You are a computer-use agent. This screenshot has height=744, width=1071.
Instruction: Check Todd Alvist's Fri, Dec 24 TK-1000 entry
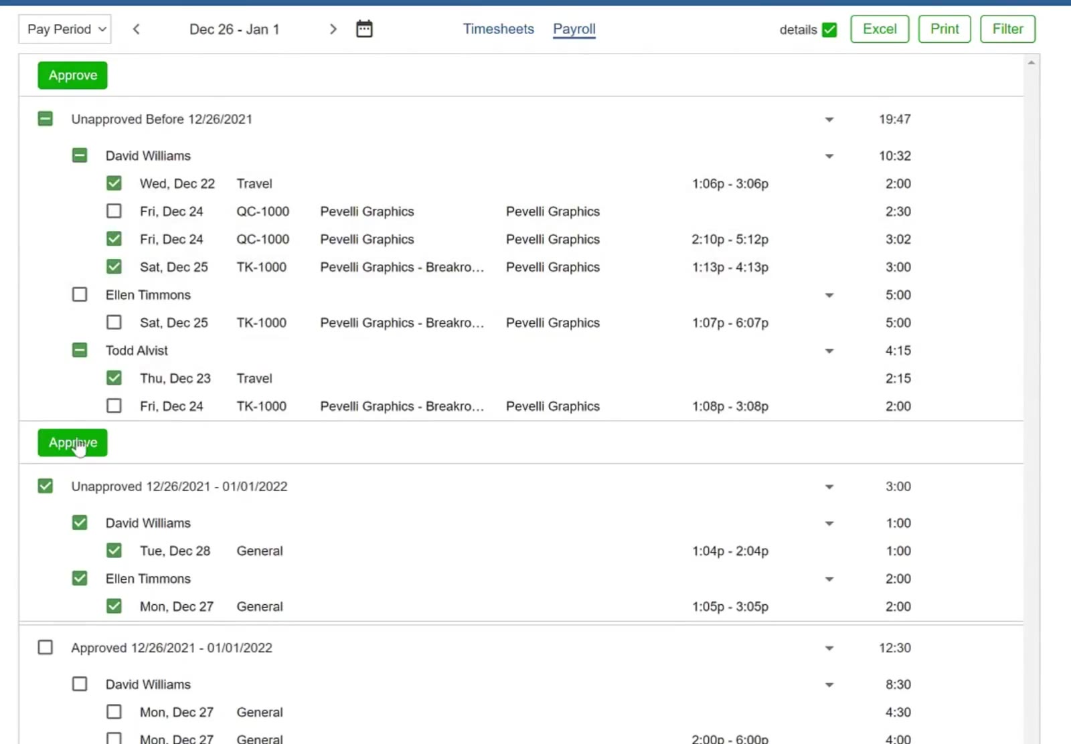[x=114, y=405]
